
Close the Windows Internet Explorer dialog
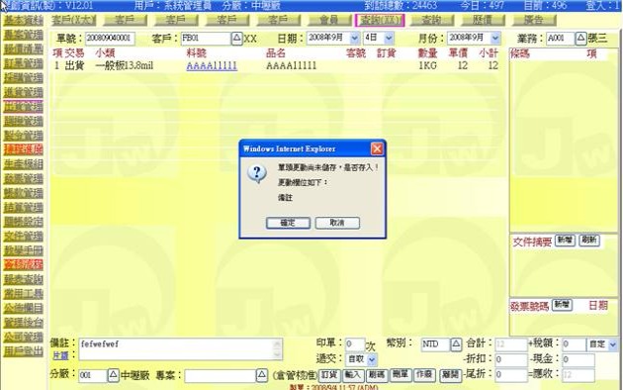[x=377, y=148]
